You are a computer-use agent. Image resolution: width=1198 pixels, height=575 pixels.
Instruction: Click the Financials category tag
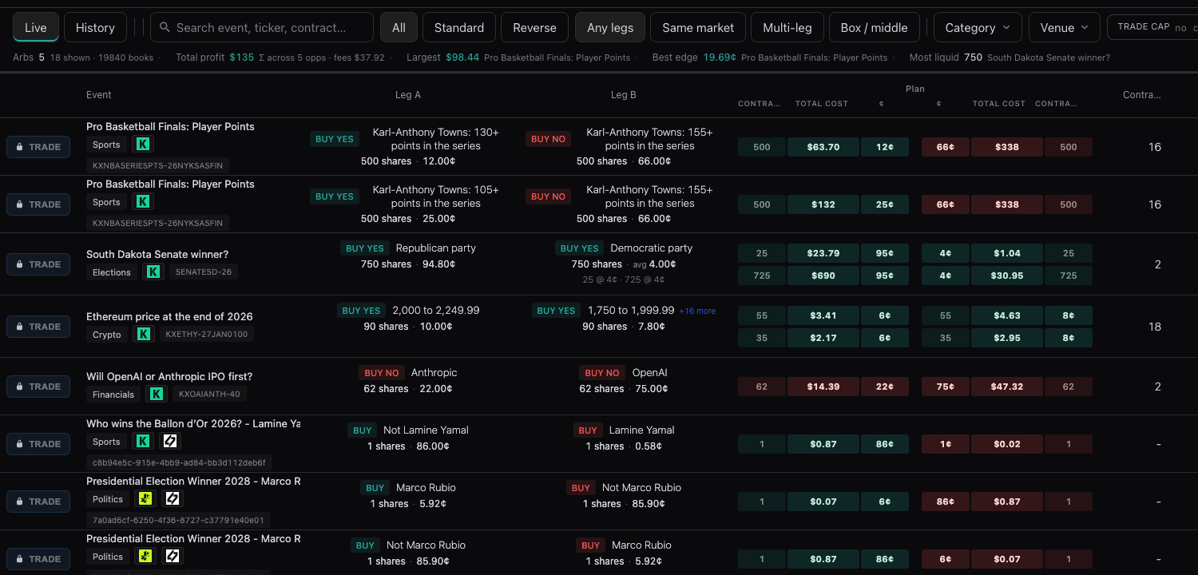(113, 395)
